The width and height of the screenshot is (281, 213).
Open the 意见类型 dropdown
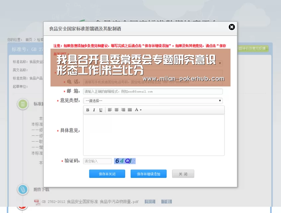pos(153,101)
